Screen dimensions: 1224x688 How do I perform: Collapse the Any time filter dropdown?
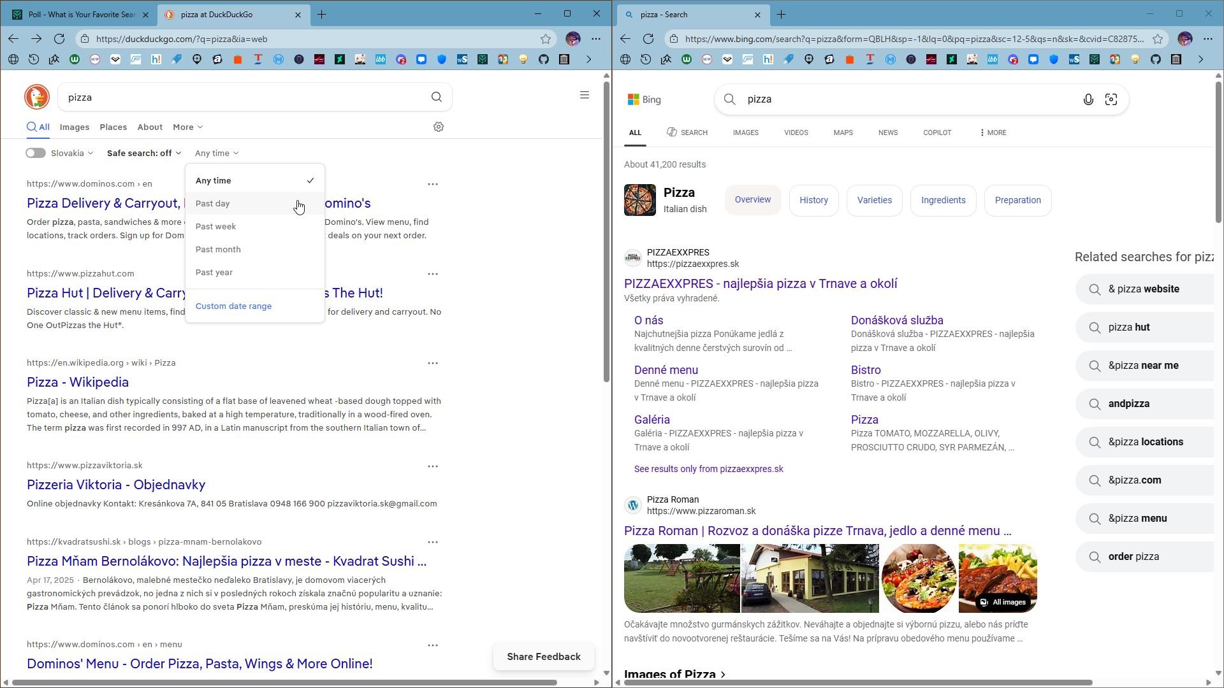pyautogui.click(x=217, y=153)
